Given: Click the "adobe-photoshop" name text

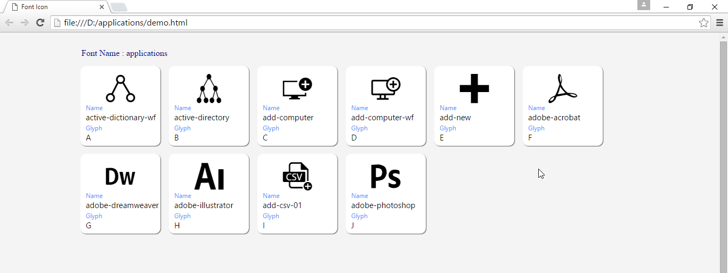Looking at the screenshot, I should (x=383, y=205).
